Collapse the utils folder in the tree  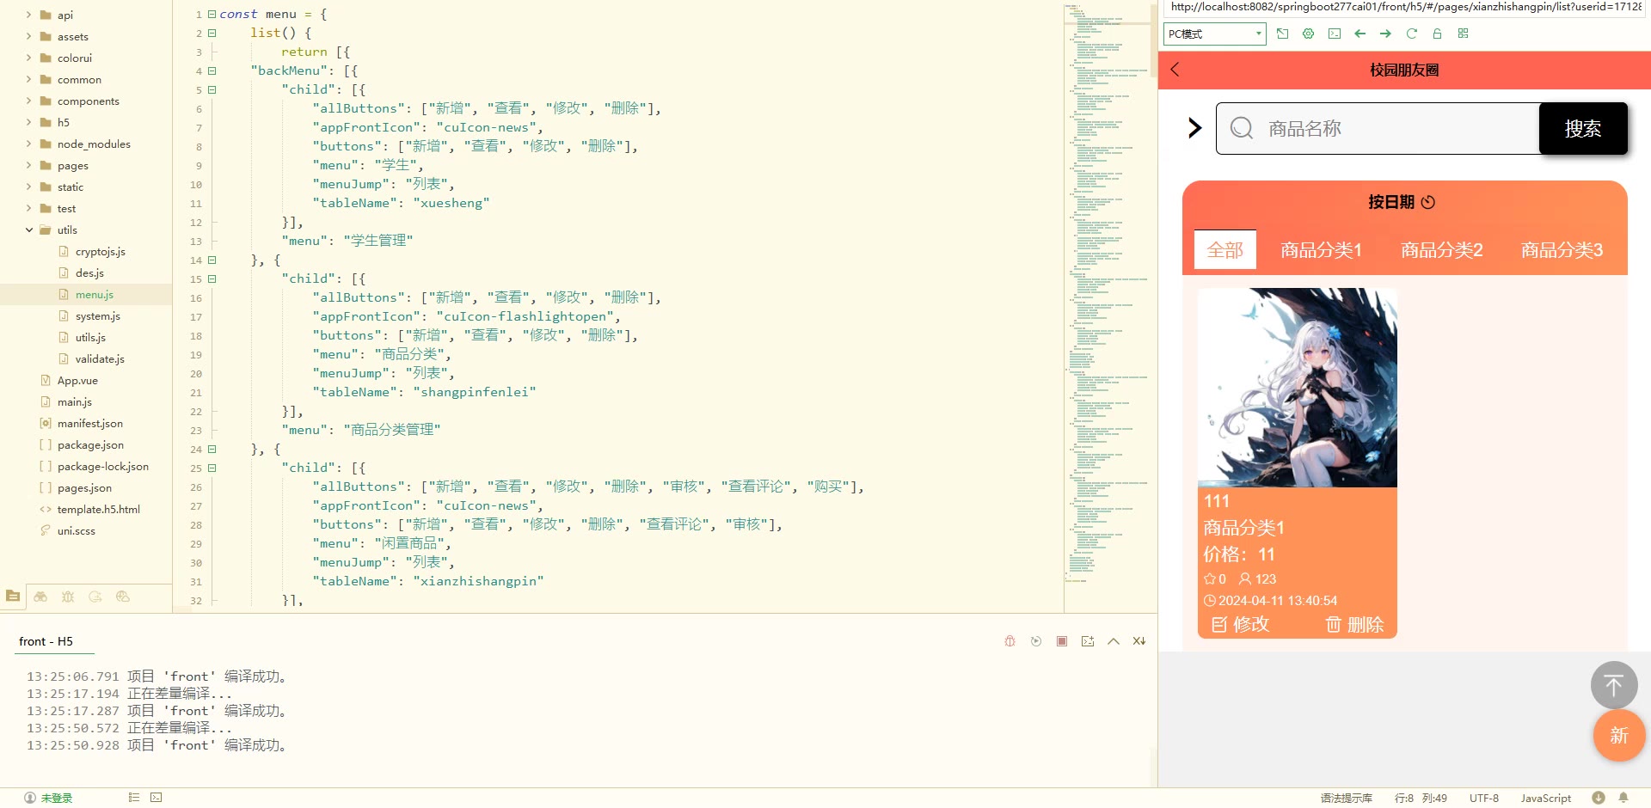29,230
